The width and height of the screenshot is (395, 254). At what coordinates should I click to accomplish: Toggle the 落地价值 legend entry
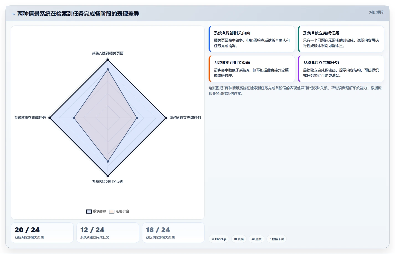(x=119, y=211)
